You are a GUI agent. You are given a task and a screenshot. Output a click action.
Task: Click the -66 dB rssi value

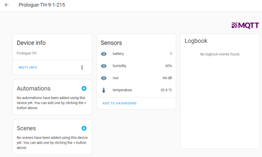(167, 78)
